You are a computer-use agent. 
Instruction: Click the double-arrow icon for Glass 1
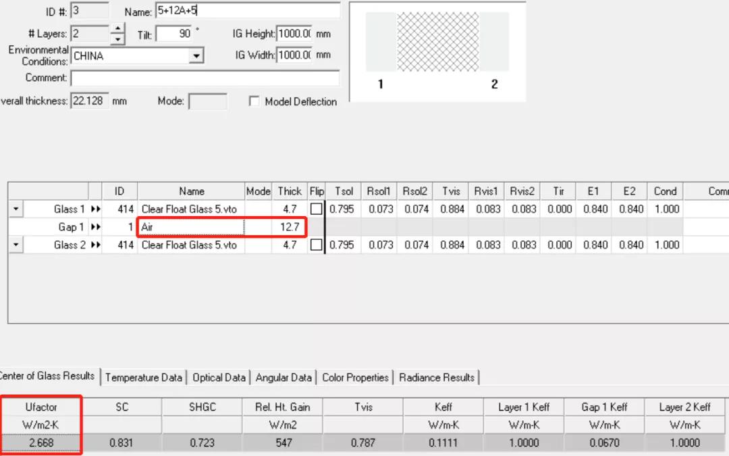(95, 209)
